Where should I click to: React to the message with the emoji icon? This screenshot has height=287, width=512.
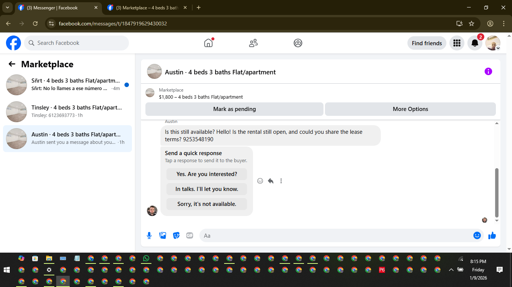[x=260, y=181]
